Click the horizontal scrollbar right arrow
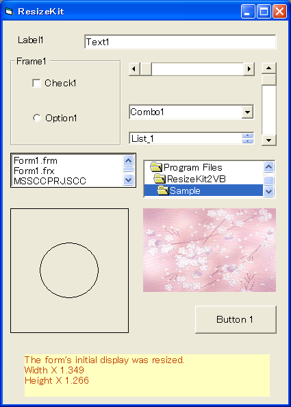The width and height of the screenshot is (291, 407). click(249, 69)
